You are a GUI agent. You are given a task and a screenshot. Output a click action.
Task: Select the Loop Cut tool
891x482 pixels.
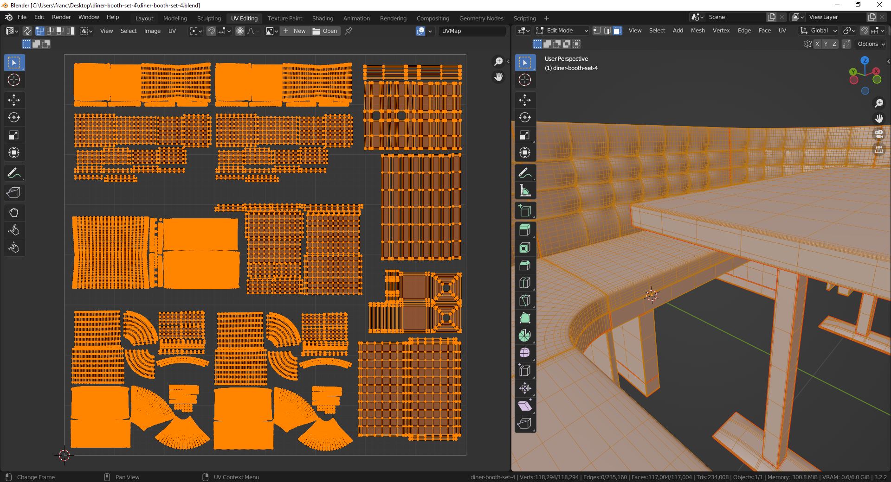(525, 283)
